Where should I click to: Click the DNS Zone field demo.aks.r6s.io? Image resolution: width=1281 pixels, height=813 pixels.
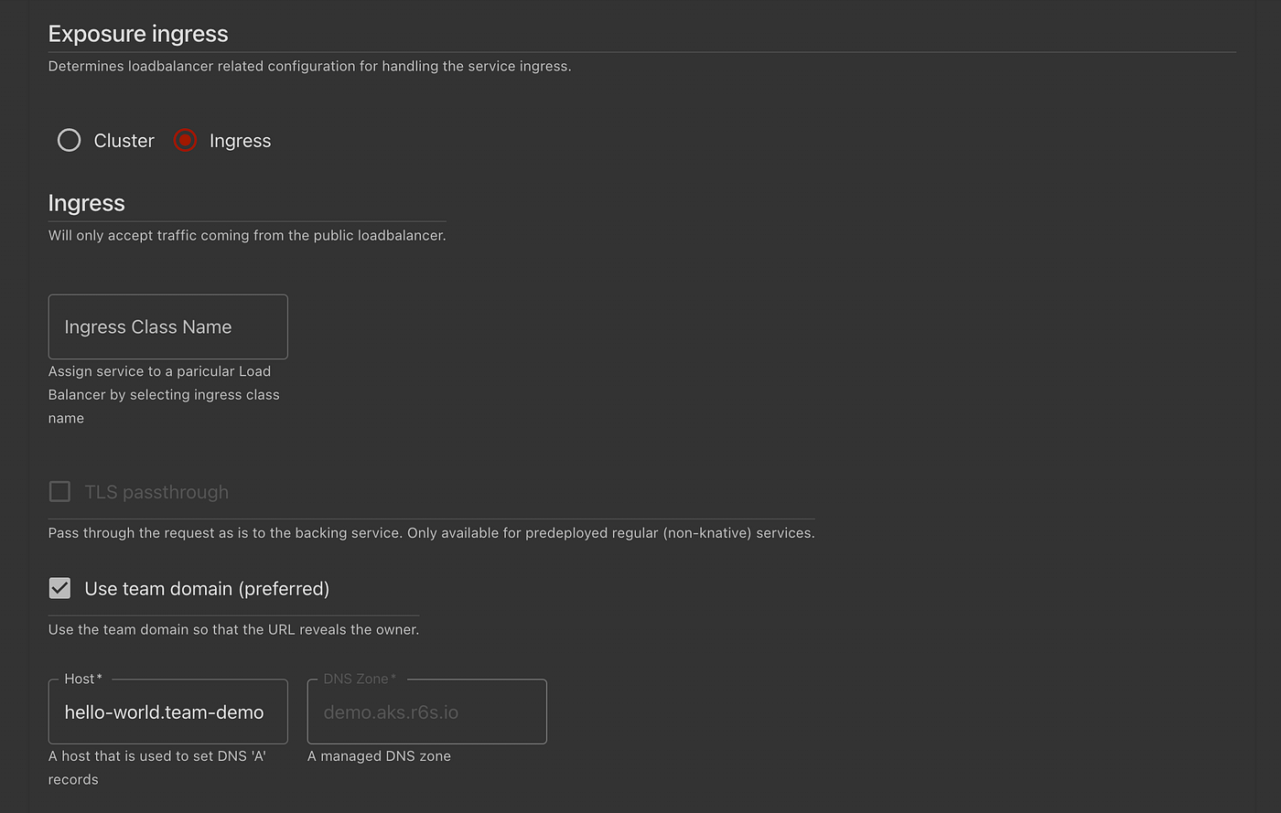426,711
